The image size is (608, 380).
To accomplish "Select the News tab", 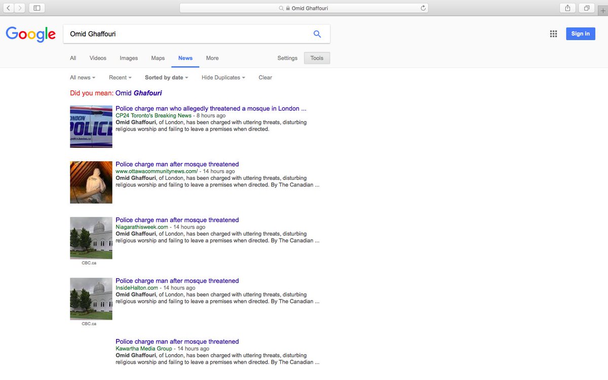I will coord(185,58).
